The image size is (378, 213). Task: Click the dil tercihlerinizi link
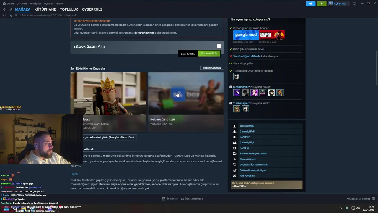point(144,33)
